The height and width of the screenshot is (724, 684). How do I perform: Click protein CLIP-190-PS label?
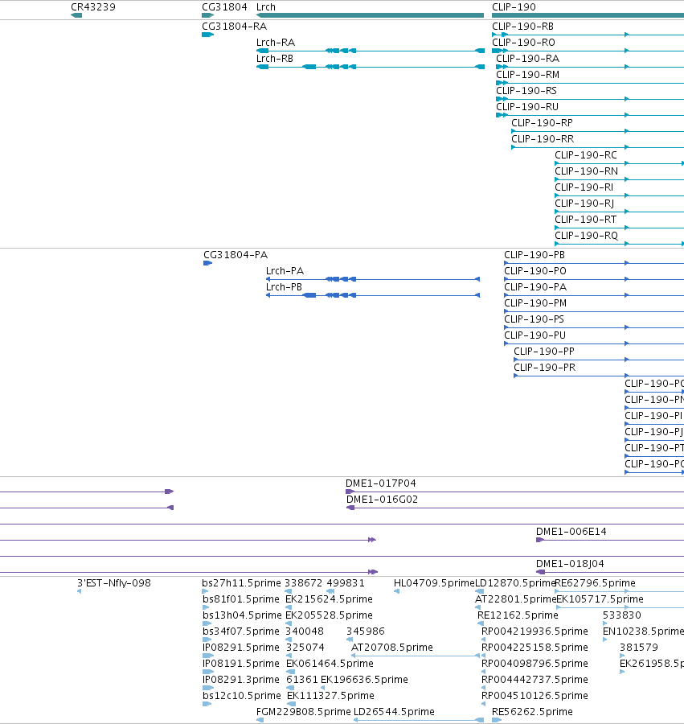click(535, 319)
